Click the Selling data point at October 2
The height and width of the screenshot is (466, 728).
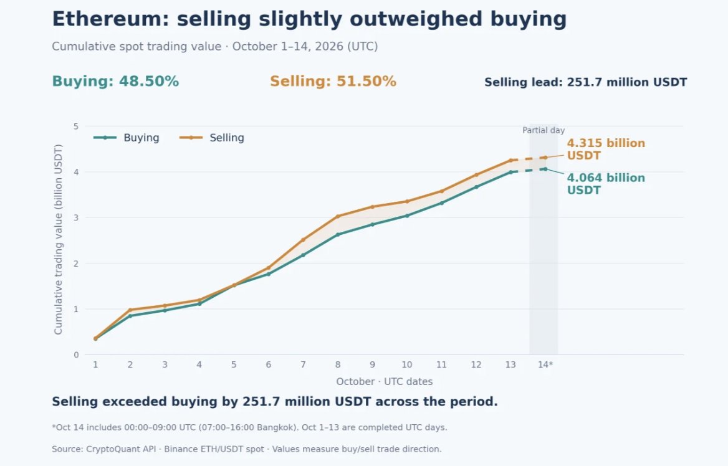130,310
